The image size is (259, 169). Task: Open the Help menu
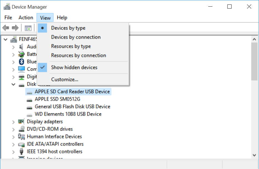pyautogui.click(x=62, y=17)
